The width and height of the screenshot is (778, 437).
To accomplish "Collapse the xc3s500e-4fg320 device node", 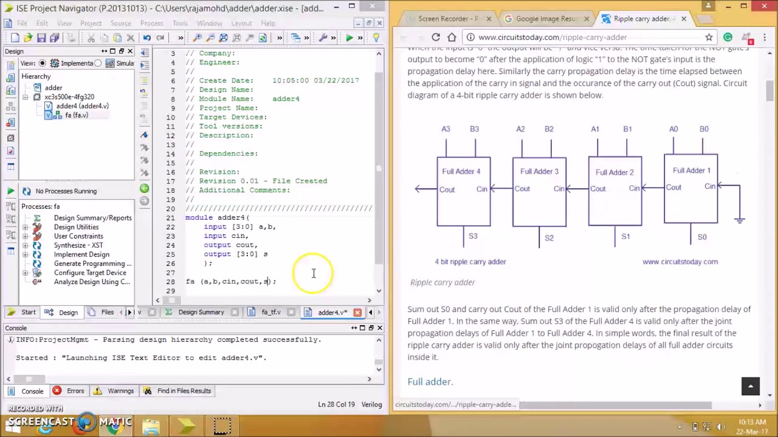I will coord(26,97).
